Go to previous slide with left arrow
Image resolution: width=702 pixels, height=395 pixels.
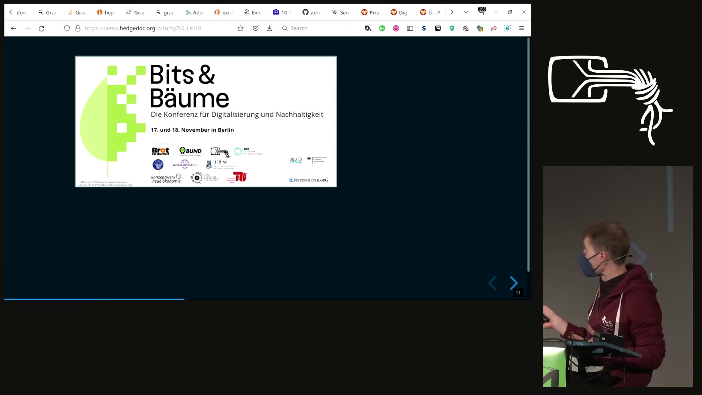coord(492,283)
